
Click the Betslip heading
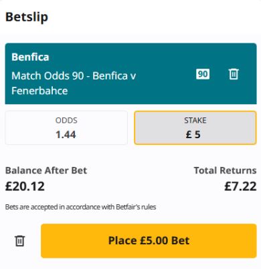[x=27, y=17]
